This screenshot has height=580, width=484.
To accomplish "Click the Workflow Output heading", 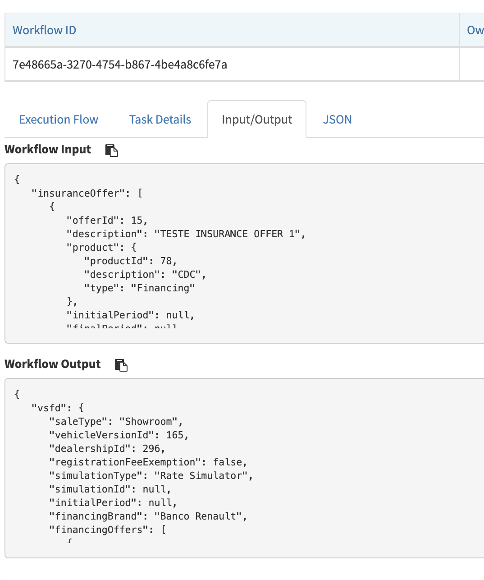I will pos(52,364).
